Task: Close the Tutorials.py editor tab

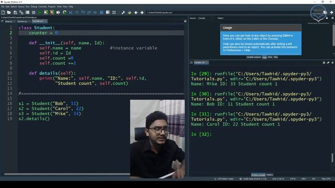Action: 46,21
